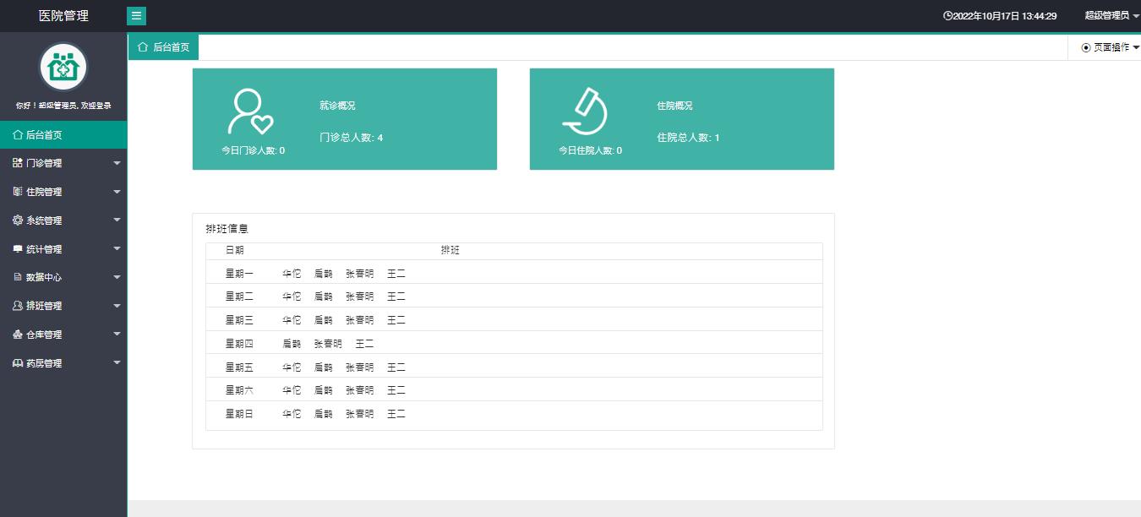Select the 星期四 schedule row
This screenshot has width=1141, height=517.
tap(514, 344)
